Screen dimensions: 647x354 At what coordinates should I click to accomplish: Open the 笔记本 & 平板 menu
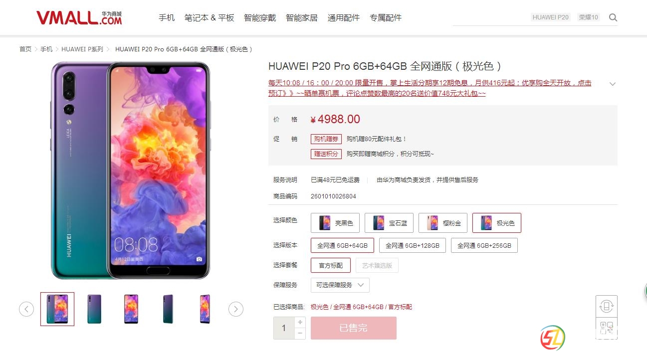tap(209, 17)
